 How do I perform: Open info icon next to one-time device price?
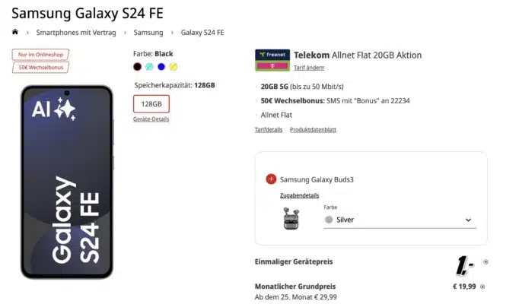point(486,262)
